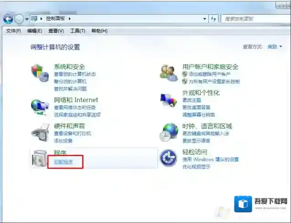Open the 硬件和声音 heading

pos(69,126)
